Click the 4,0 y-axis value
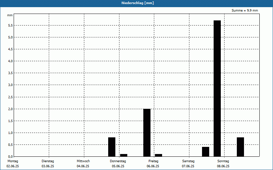This screenshot has height=170, width=273. (11, 61)
